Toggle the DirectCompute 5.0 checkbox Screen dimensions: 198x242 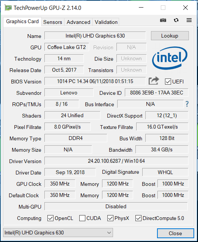138,218
